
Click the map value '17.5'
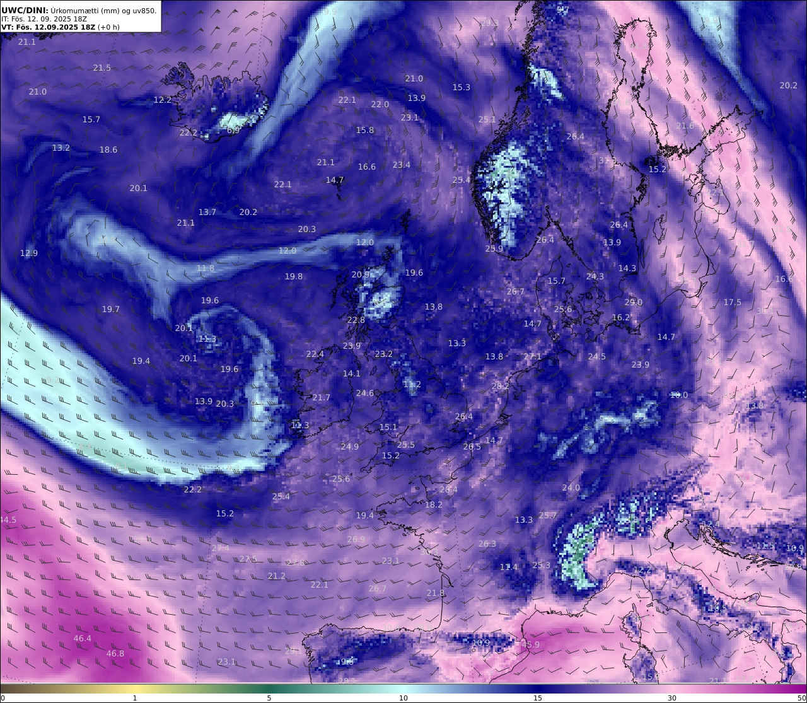[x=733, y=302]
